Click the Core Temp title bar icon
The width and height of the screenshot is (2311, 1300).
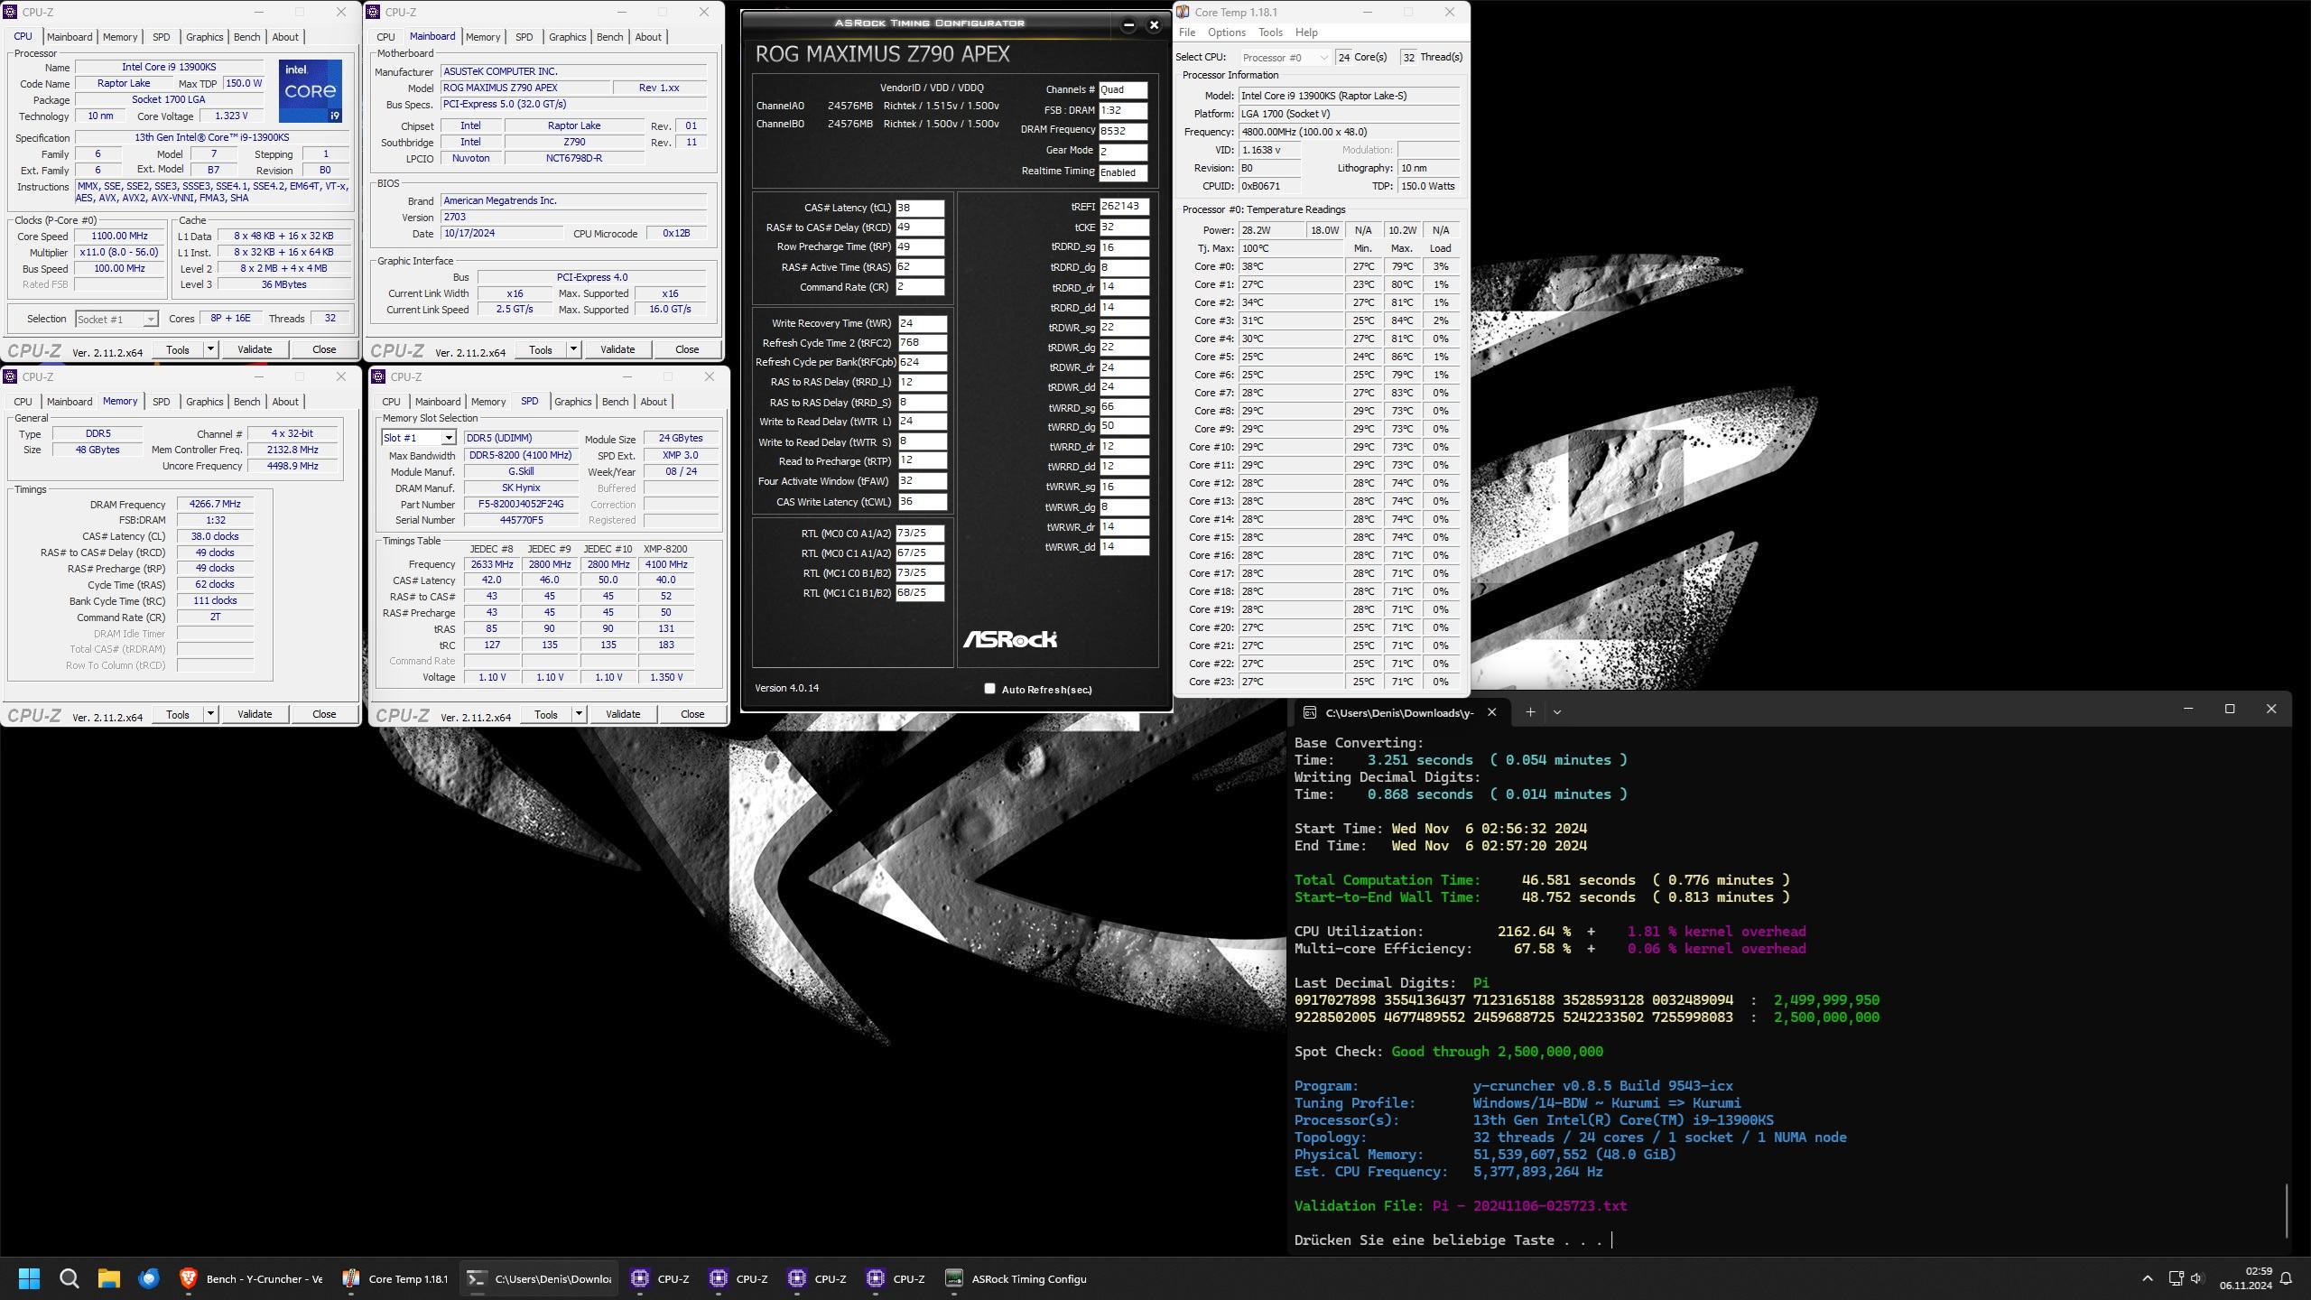coord(1183,12)
